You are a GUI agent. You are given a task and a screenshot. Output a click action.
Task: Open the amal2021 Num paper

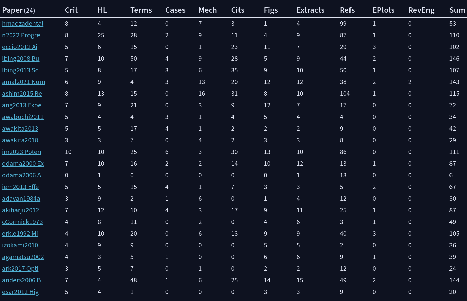tap(24, 82)
